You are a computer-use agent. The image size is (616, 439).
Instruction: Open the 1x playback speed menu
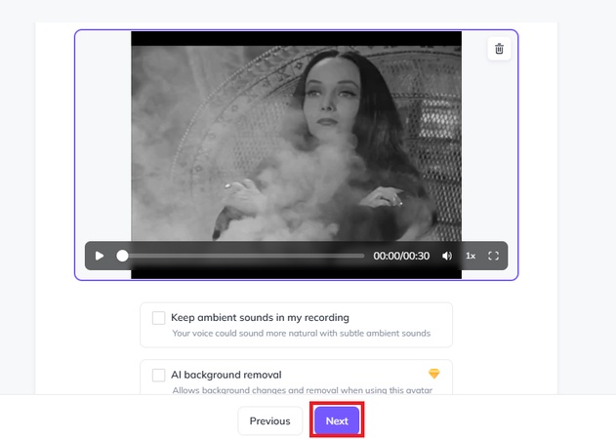click(471, 256)
